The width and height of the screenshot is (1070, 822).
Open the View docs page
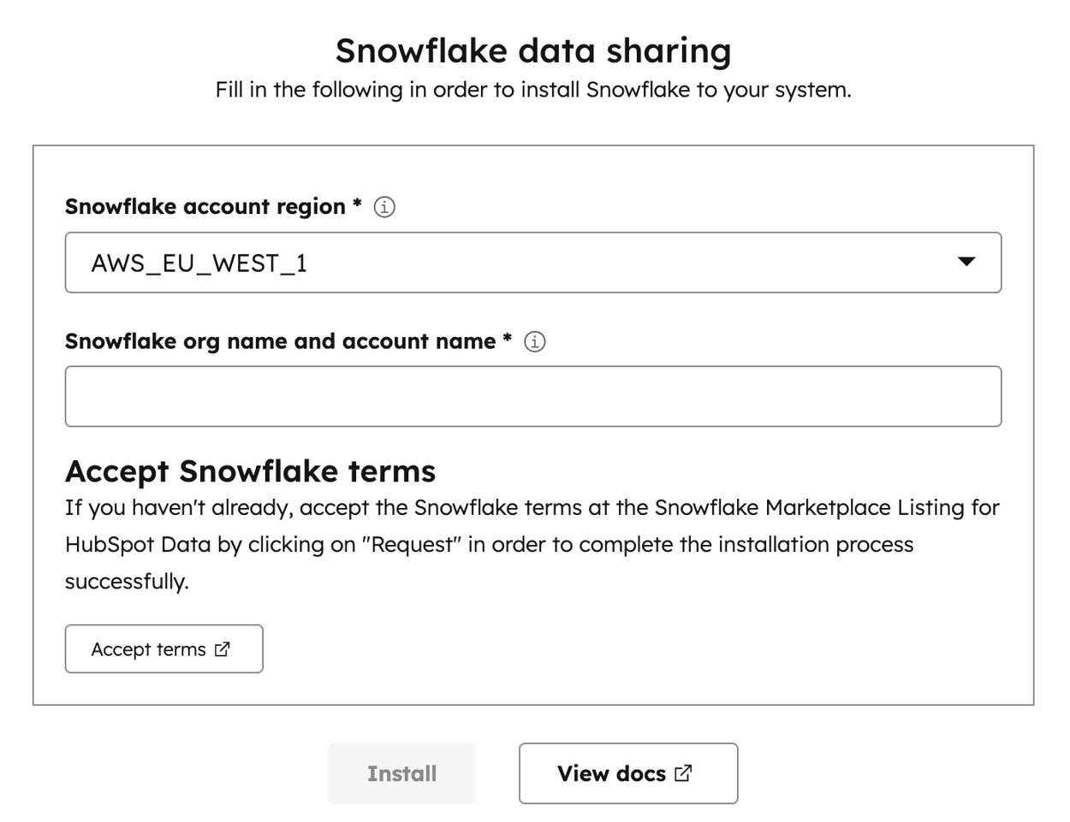pyautogui.click(x=628, y=773)
